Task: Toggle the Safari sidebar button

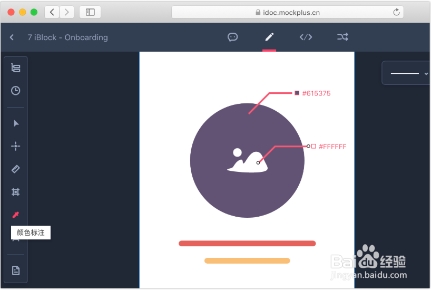Action: (90, 12)
